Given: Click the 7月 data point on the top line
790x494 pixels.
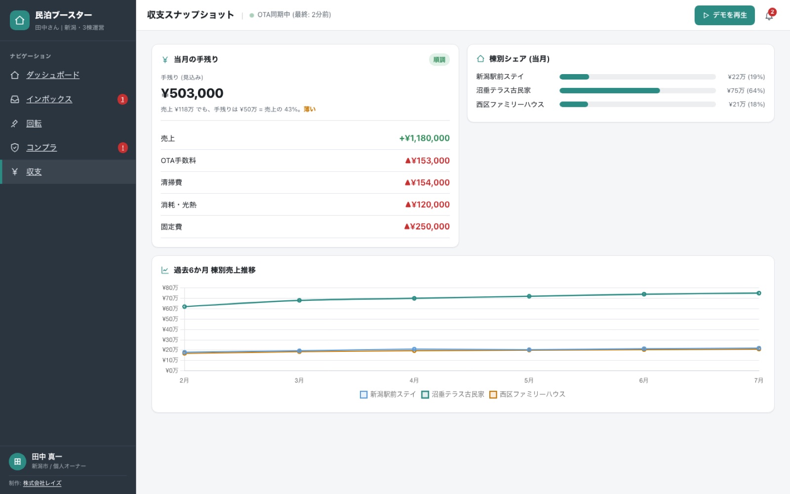Looking at the screenshot, I should click(759, 293).
